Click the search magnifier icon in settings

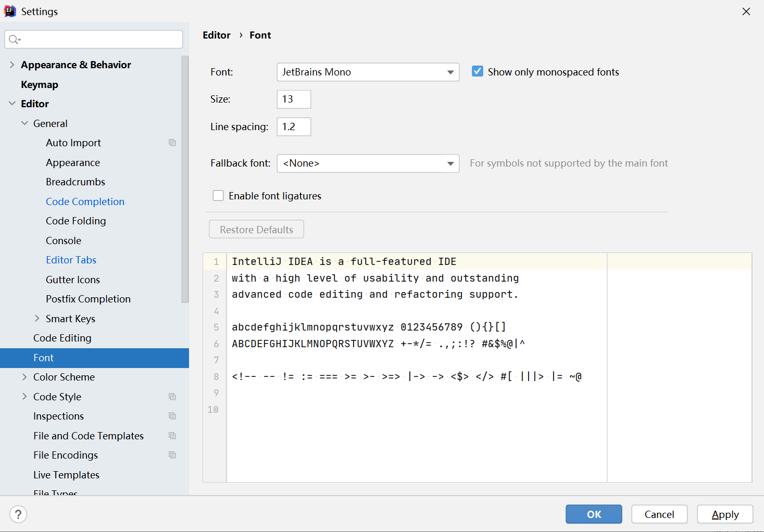click(15, 40)
